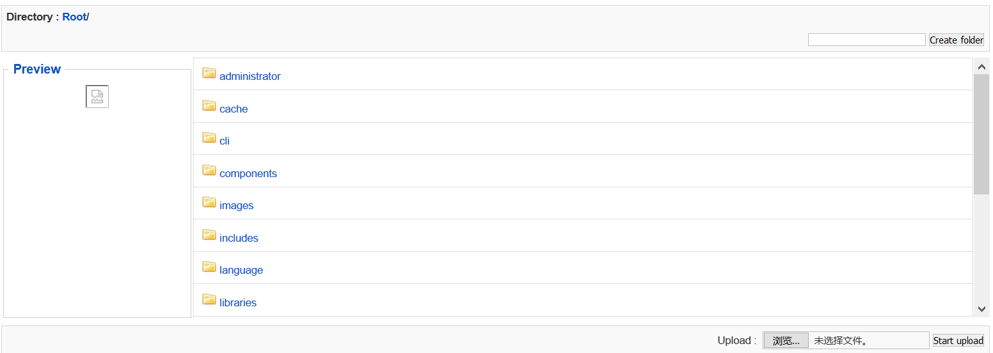Click the images folder icon

(209, 202)
